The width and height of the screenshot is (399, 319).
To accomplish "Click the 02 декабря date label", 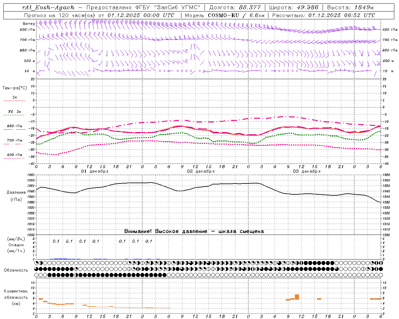I will (x=201, y=171).
